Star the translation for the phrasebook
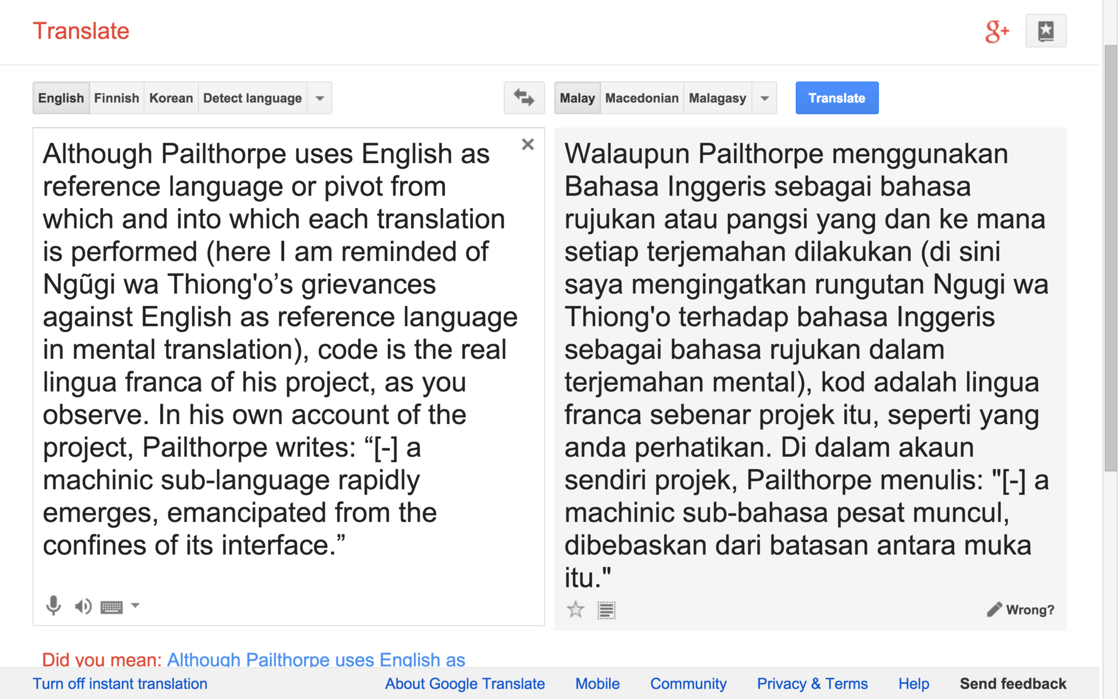The height and width of the screenshot is (699, 1118). click(x=575, y=610)
